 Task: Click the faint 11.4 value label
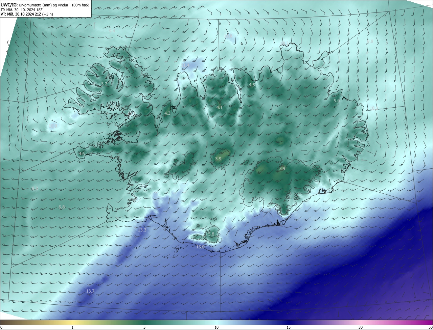click(186, 65)
